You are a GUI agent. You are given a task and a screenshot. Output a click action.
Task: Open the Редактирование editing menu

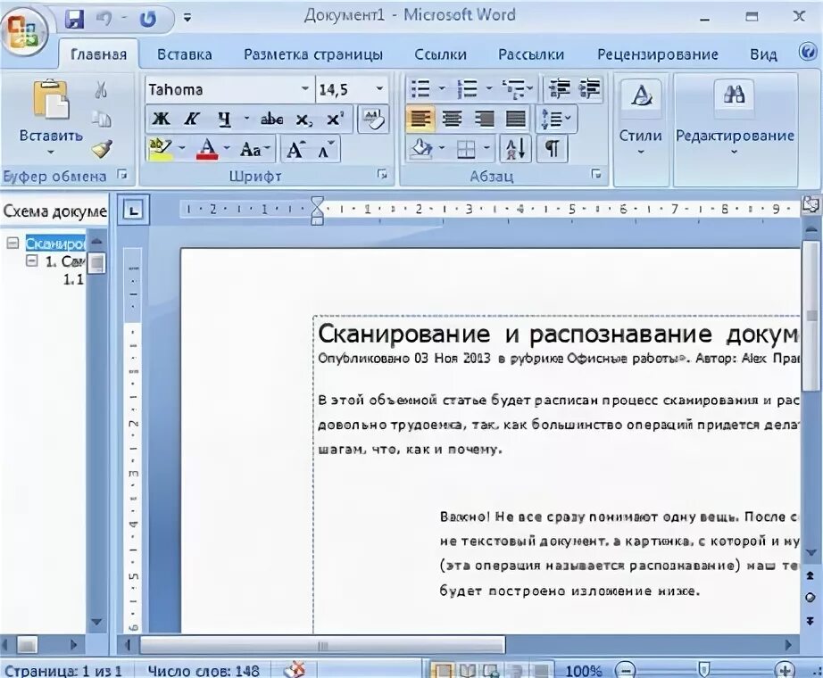click(735, 119)
